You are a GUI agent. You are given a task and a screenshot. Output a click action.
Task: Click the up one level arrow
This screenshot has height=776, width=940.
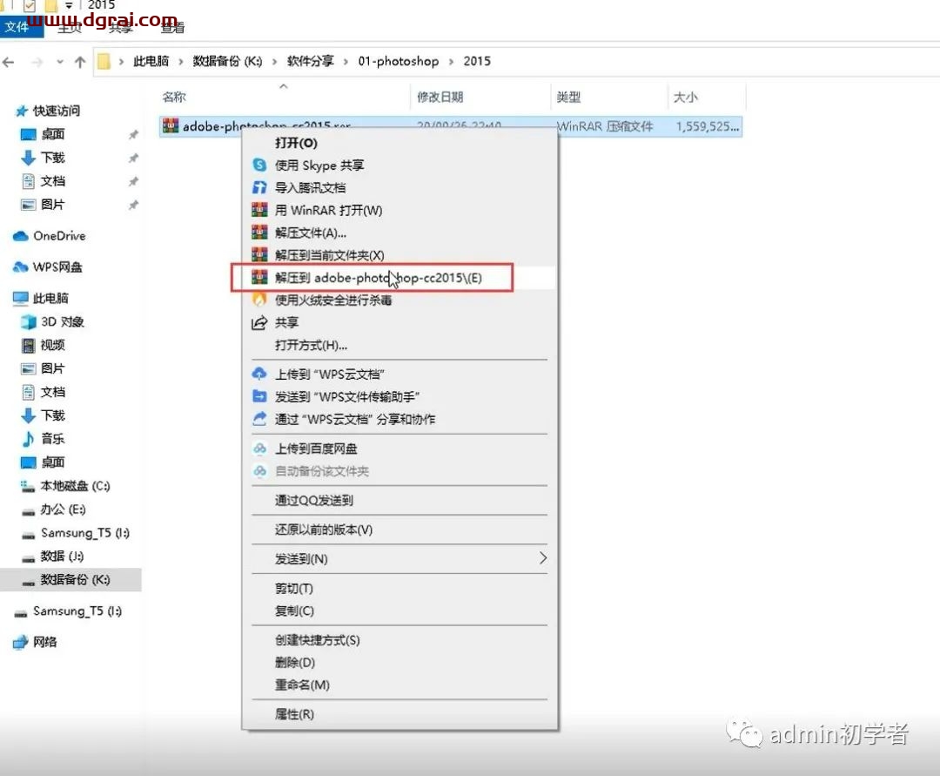pos(80,62)
